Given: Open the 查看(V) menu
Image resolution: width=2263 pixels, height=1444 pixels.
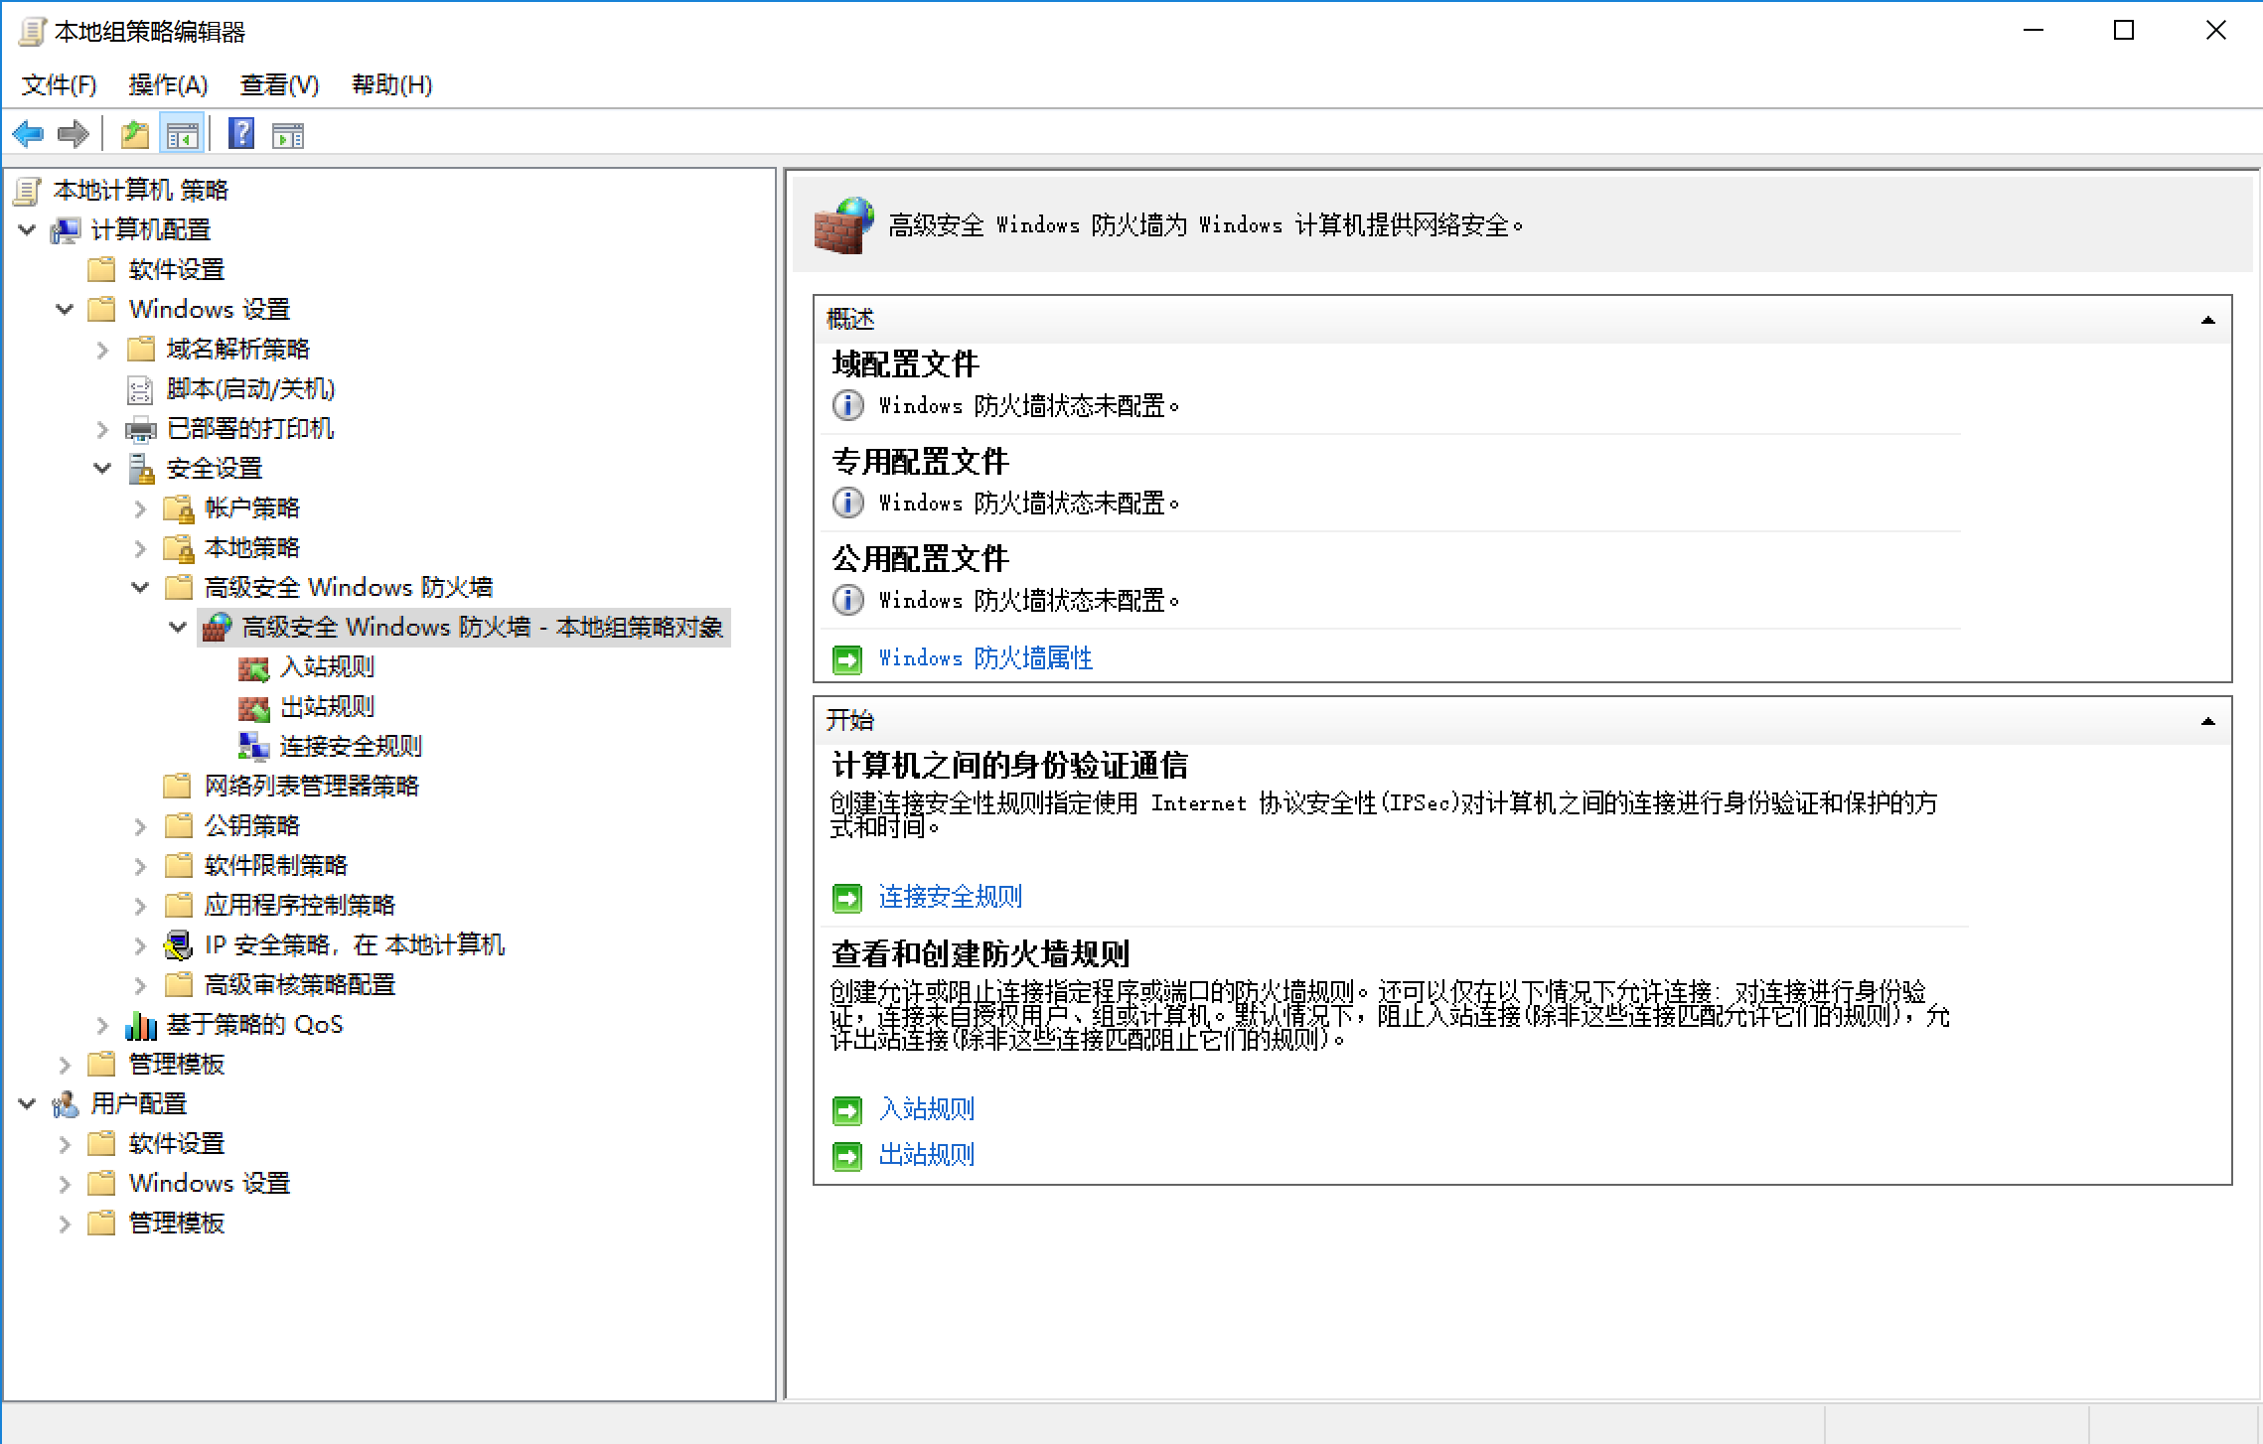Looking at the screenshot, I should [279, 85].
